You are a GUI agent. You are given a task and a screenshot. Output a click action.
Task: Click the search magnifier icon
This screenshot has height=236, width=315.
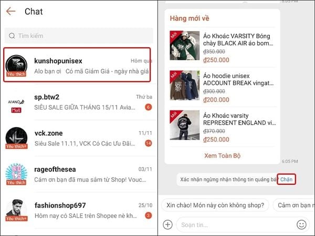tap(12, 36)
